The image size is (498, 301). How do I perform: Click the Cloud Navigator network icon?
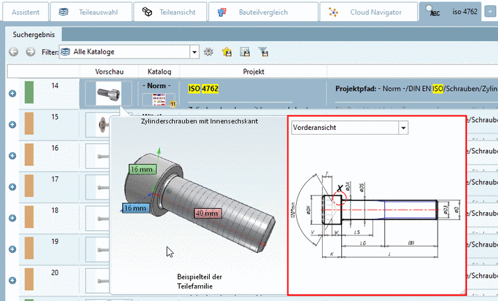click(333, 12)
